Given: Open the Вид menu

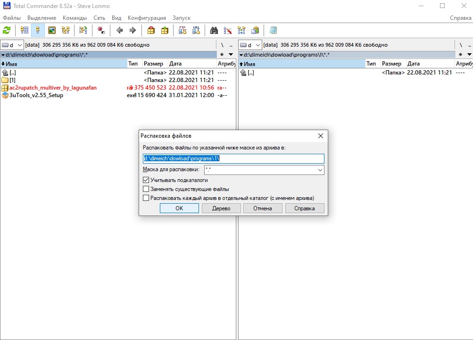Looking at the screenshot, I should click(x=116, y=18).
